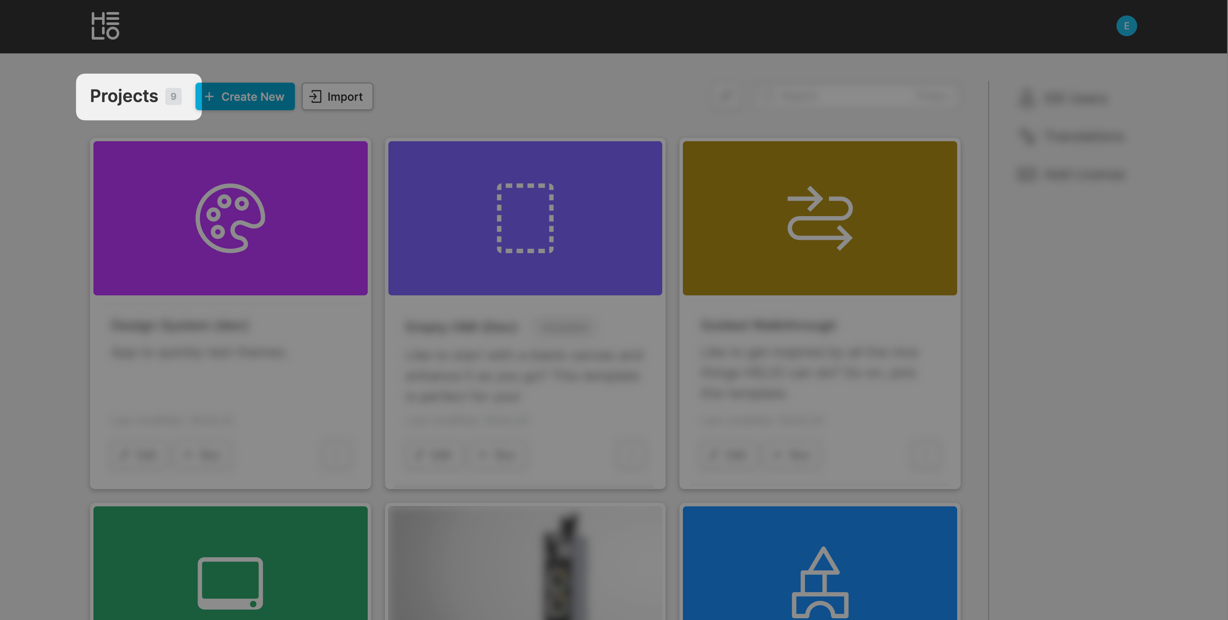The image size is (1228, 620).
Task: Open the user avatar menu labeled E
Action: point(1126,26)
